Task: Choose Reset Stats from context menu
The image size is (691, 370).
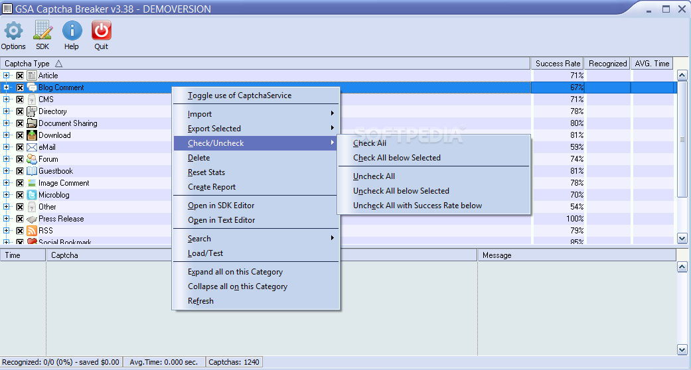Action: pos(256,172)
